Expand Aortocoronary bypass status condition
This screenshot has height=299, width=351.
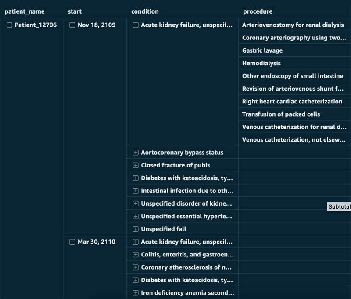136,153
